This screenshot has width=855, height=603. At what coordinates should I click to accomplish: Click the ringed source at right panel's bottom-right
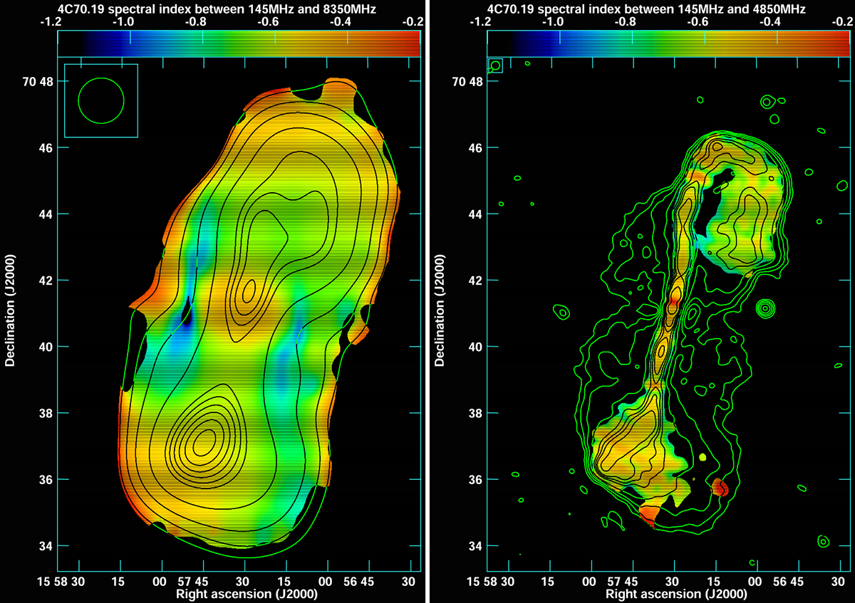pyautogui.click(x=823, y=541)
